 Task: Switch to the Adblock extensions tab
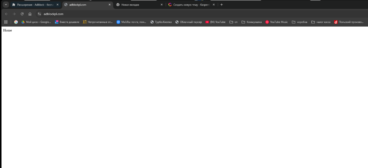click(x=35, y=5)
